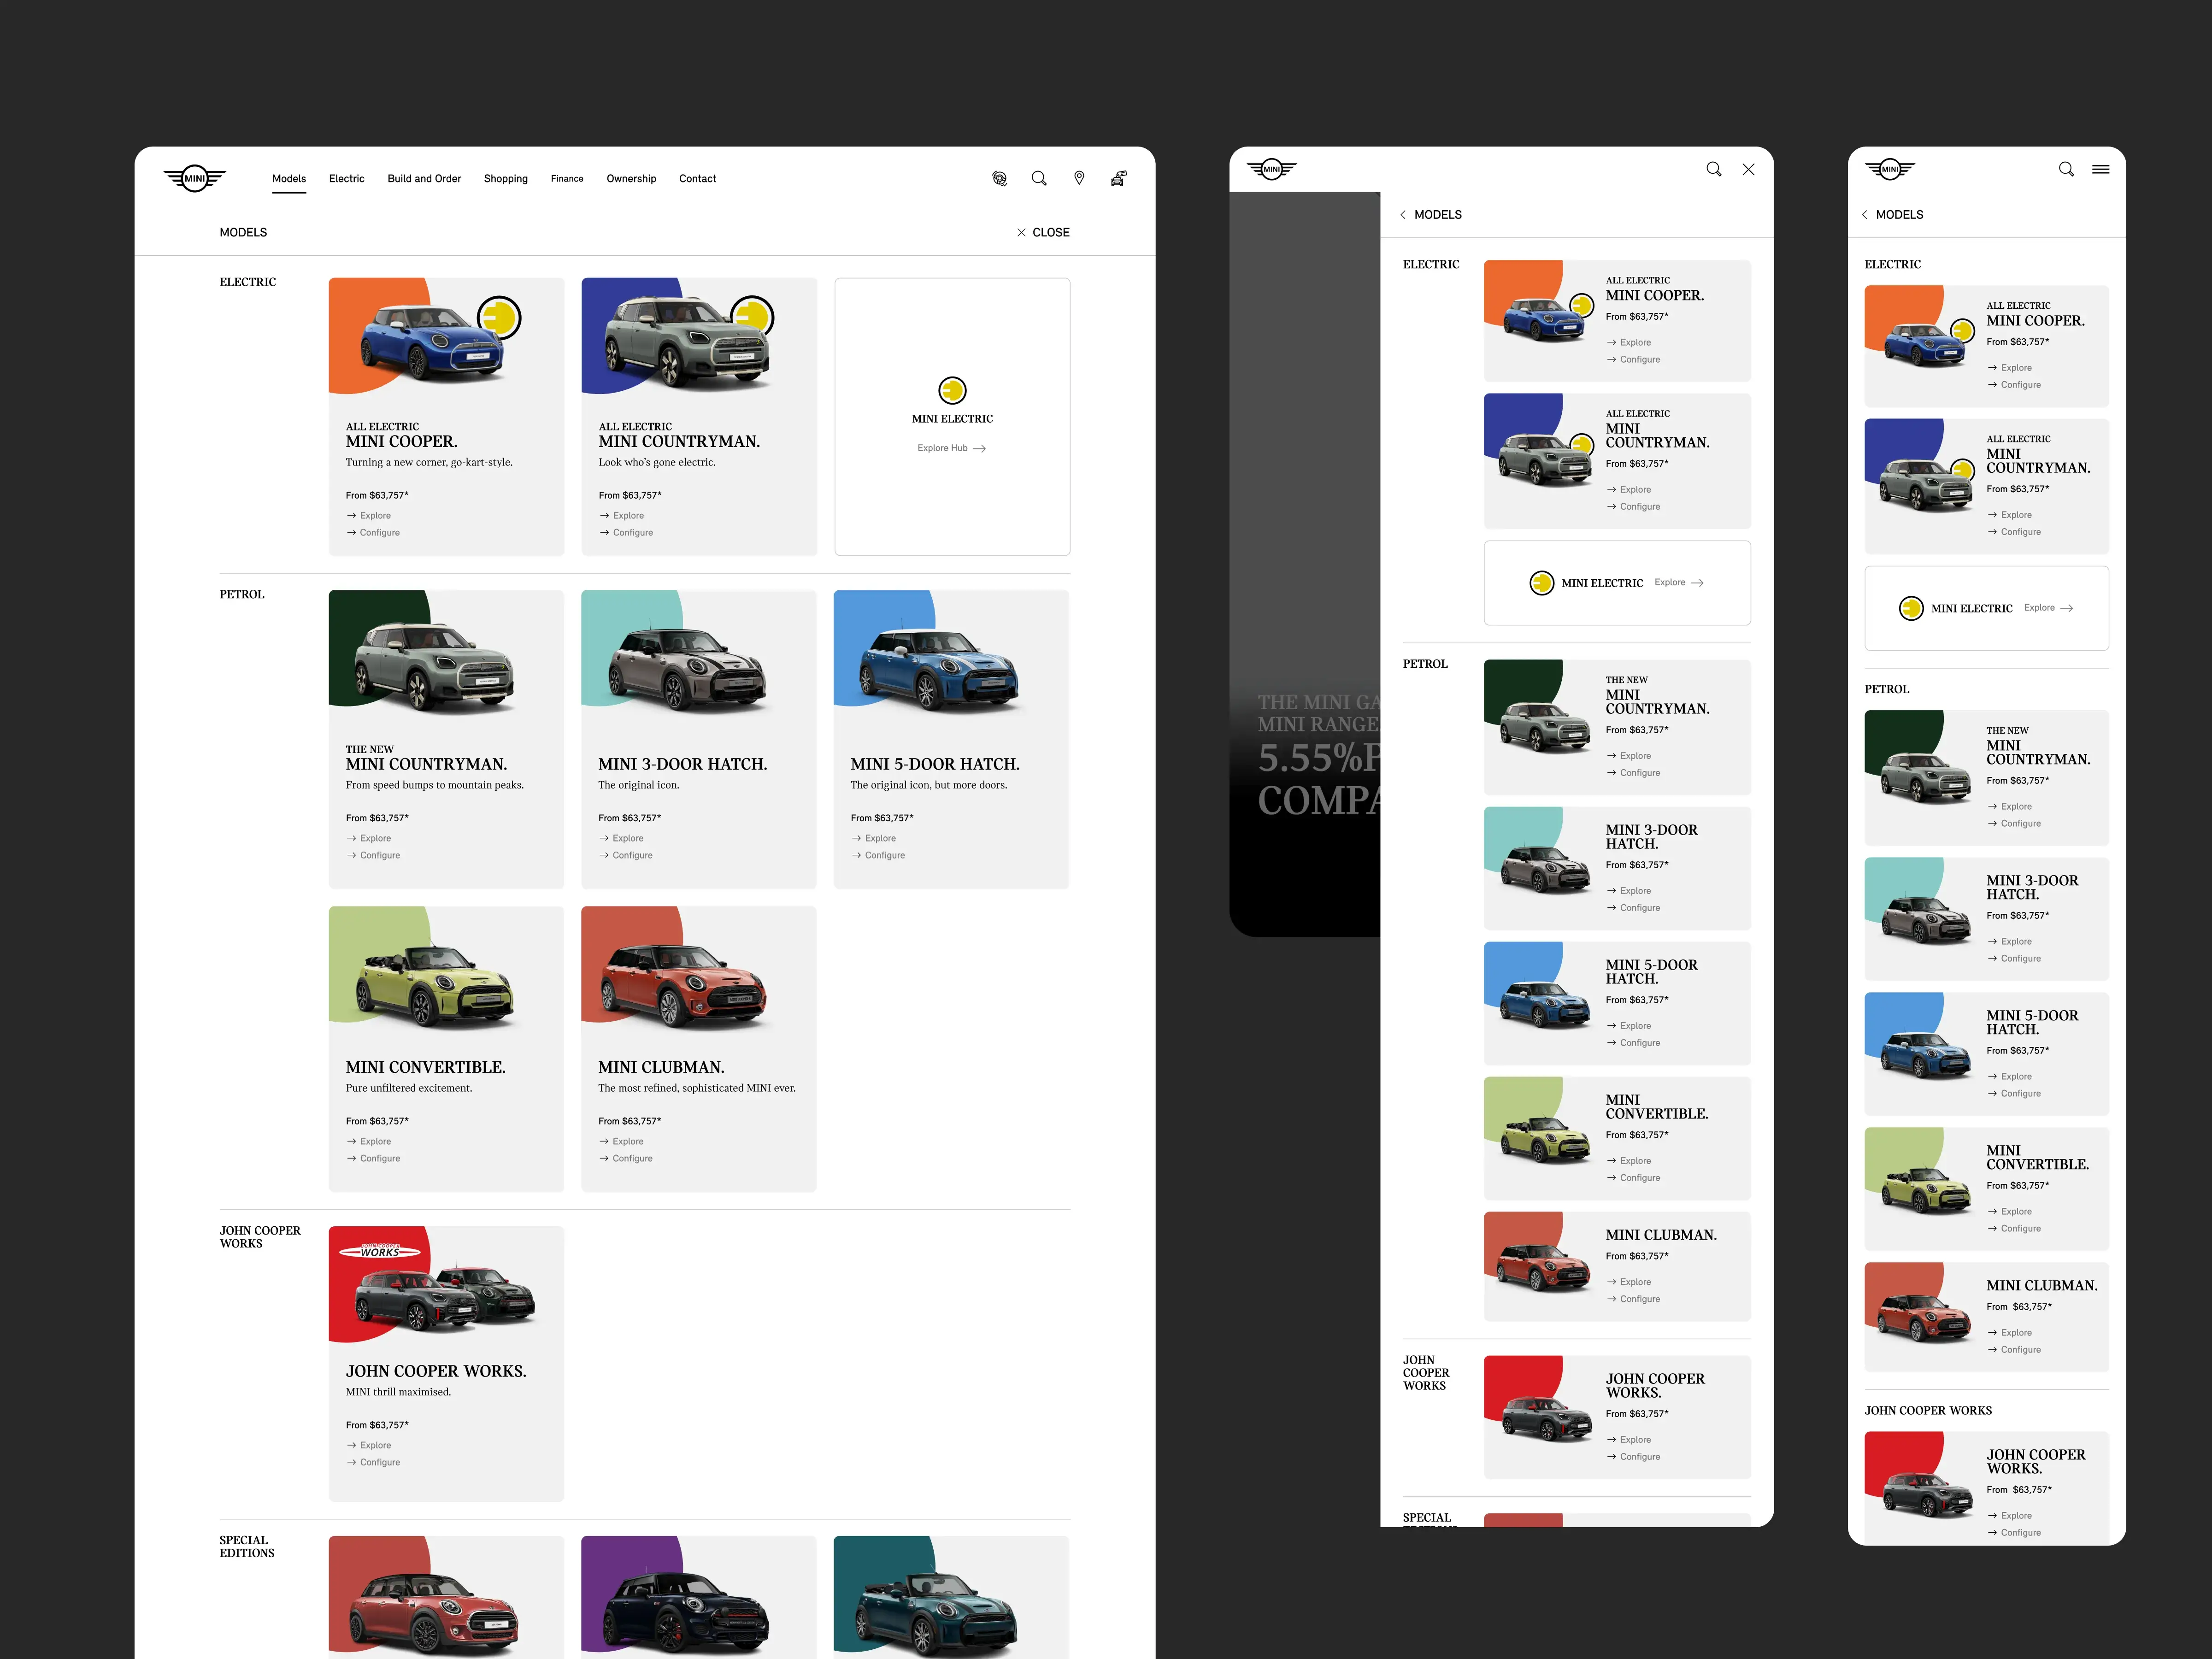Open the hamburger menu in the mobile view
2212x1659 pixels.
coord(2101,169)
